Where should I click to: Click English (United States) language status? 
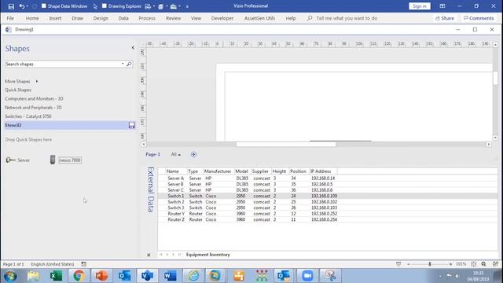tap(53, 264)
